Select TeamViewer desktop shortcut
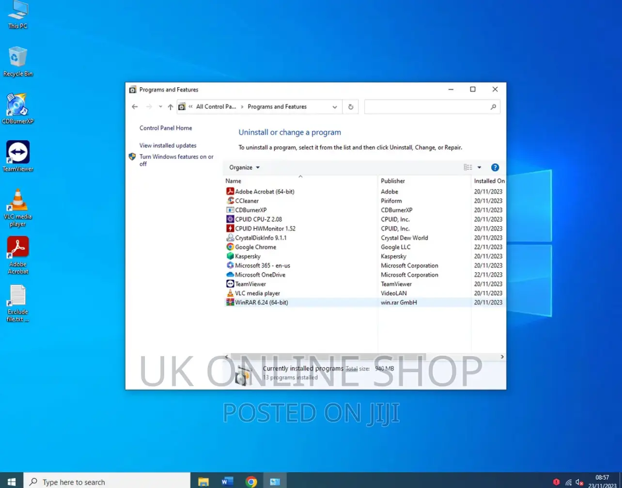This screenshot has height=488, width=622. click(x=18, y=156)
